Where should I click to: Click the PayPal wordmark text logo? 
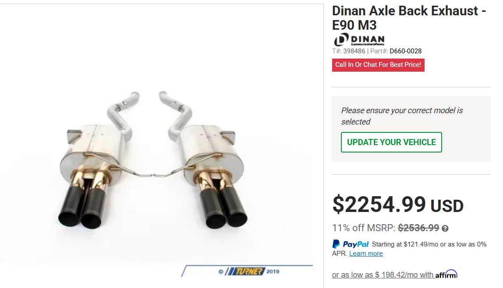tap(355, 244)
